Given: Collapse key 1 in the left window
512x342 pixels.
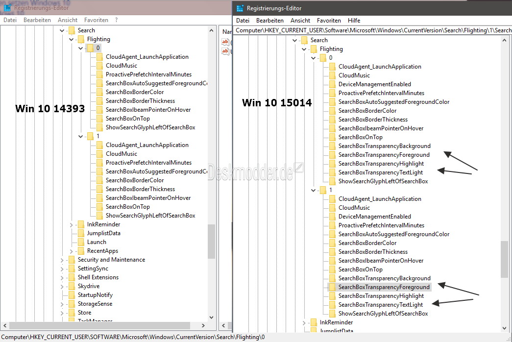Looking at the screenshot, I should 81,136.
